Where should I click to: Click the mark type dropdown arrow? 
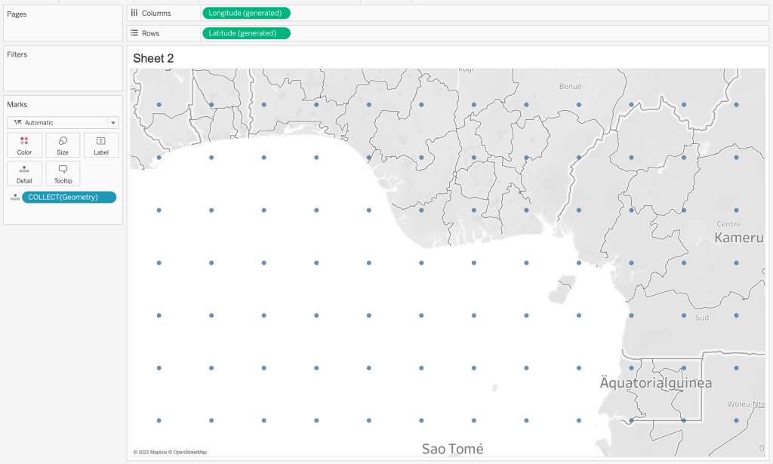(113, 123)
